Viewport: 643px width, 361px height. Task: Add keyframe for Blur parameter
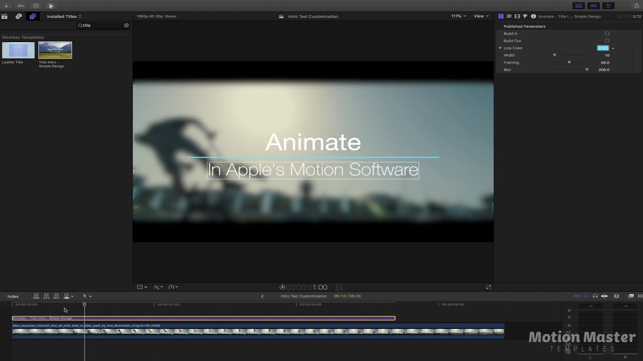click(632, 70)
